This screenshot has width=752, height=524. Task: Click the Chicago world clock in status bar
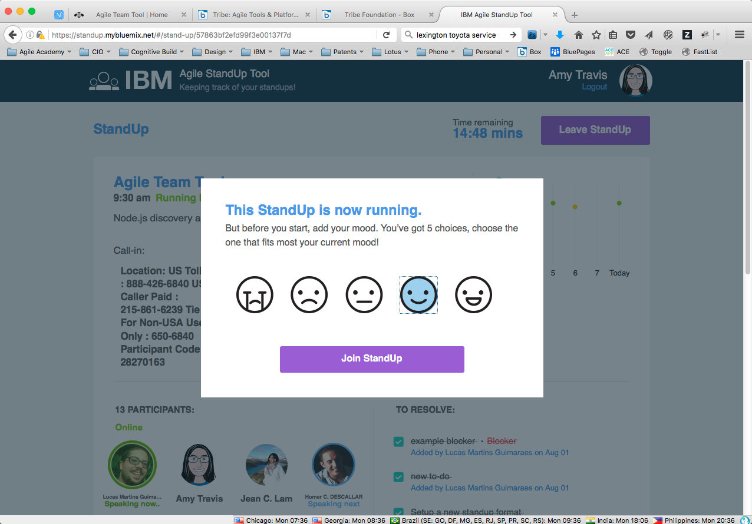coord(271,520)
